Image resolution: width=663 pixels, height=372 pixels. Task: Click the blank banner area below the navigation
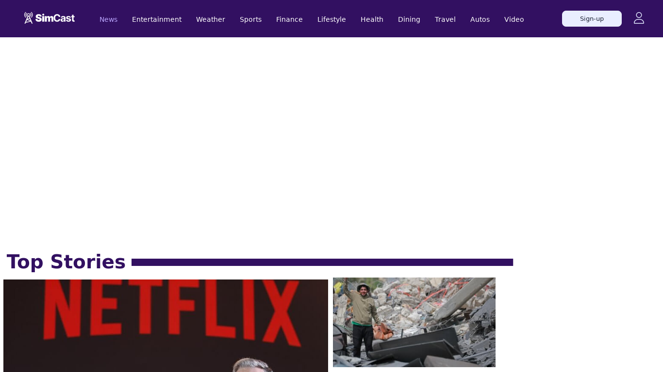[x=331, y=140]
